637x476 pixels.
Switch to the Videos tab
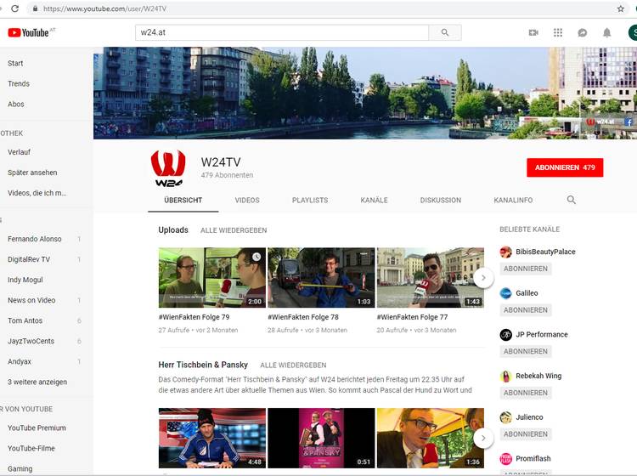[247, 201]
